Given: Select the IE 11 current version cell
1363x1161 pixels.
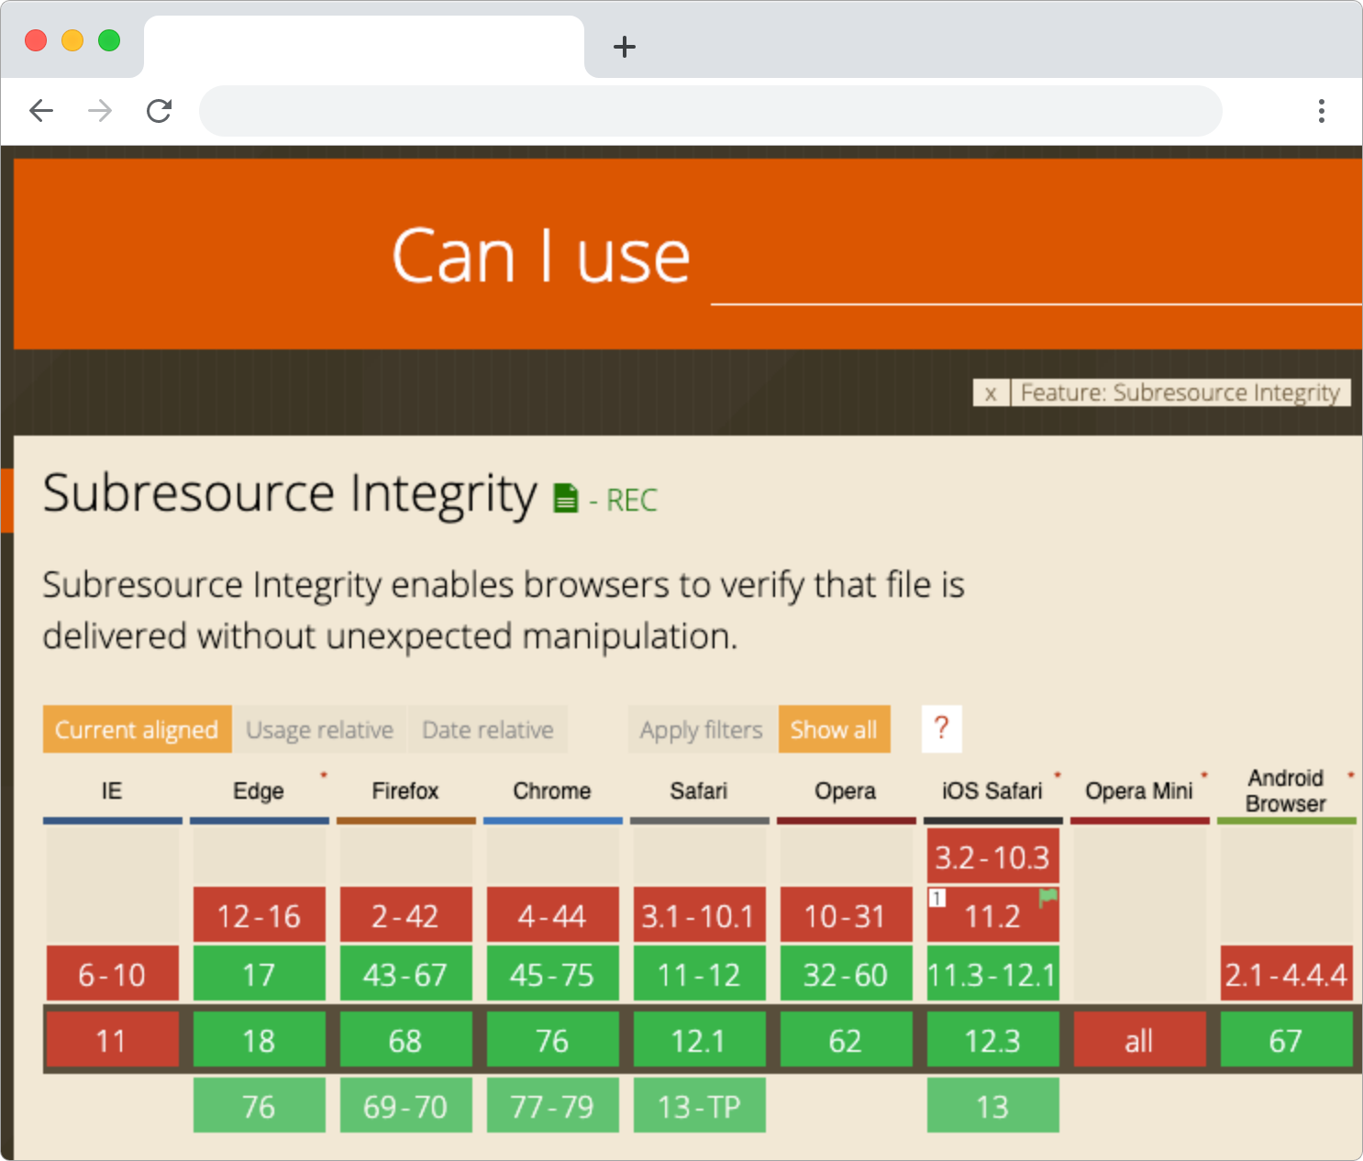Looking at the screenshot, I should pyautogui.click(x=112, y=1040).
